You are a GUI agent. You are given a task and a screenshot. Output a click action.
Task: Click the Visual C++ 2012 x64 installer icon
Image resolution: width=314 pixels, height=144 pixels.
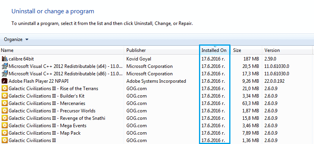5,66
